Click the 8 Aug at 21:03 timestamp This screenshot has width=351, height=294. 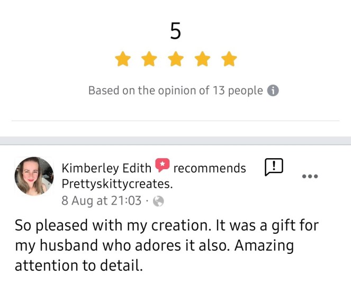point(102,201)
